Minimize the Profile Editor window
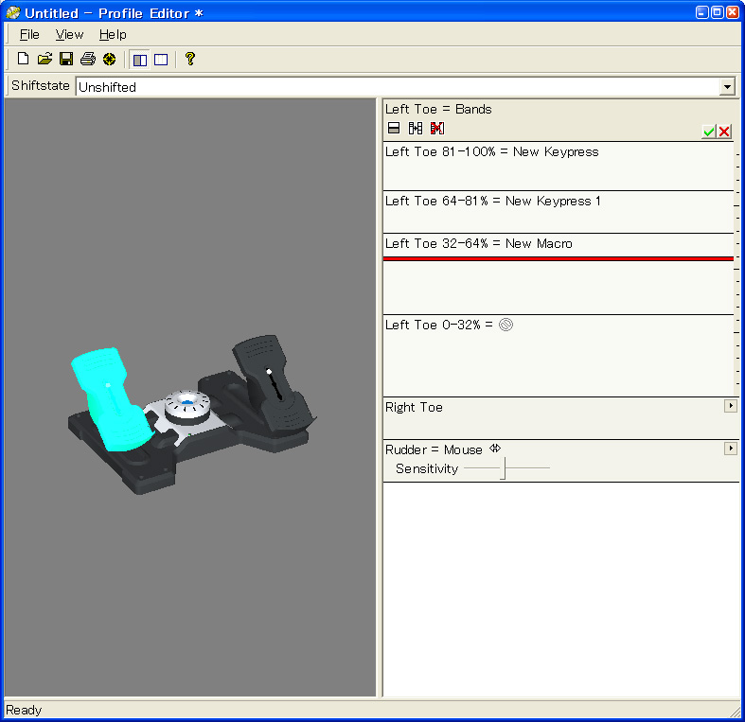Screen dimensions: 745x722 click(x=702, y=12)
